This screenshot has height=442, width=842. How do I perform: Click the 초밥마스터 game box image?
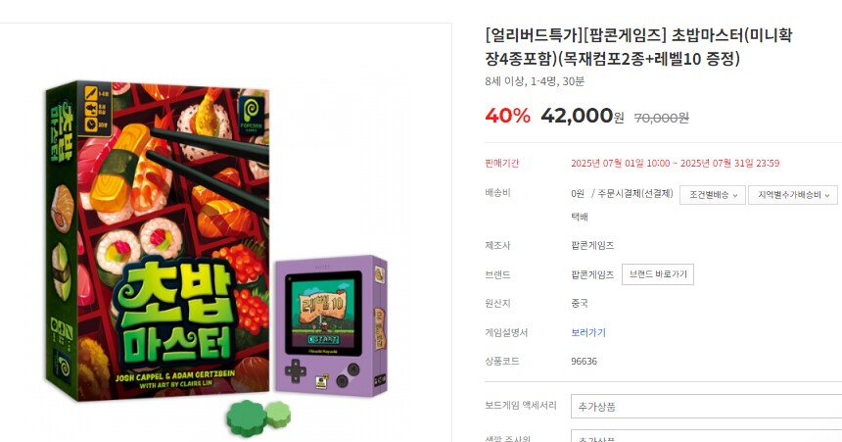pyautogui.click(x=158, y=240)
